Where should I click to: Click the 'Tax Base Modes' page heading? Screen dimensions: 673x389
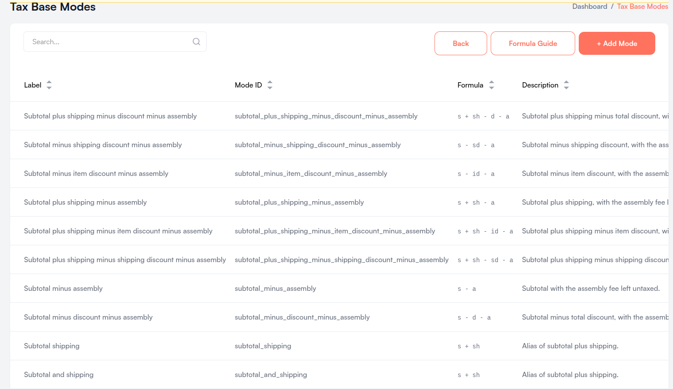(53, 7)
